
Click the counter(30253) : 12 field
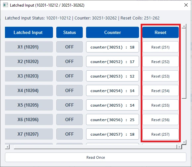click(x=113, y=76)
